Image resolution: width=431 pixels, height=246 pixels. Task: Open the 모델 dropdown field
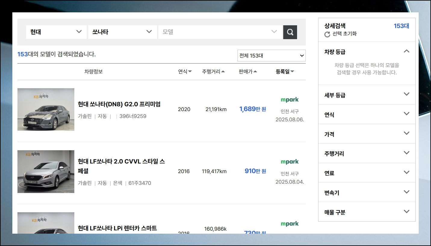coord(220,32)
